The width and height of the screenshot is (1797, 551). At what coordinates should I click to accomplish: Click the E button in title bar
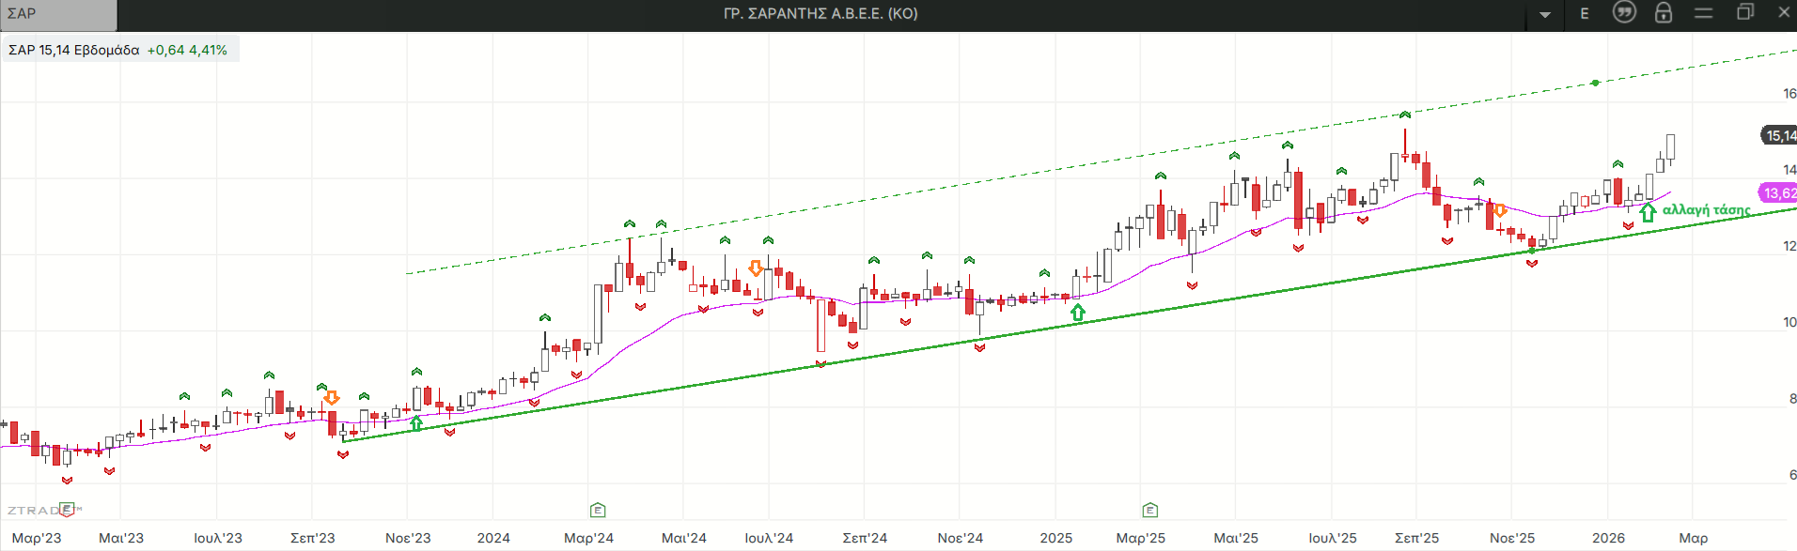tap(1585, 13)
